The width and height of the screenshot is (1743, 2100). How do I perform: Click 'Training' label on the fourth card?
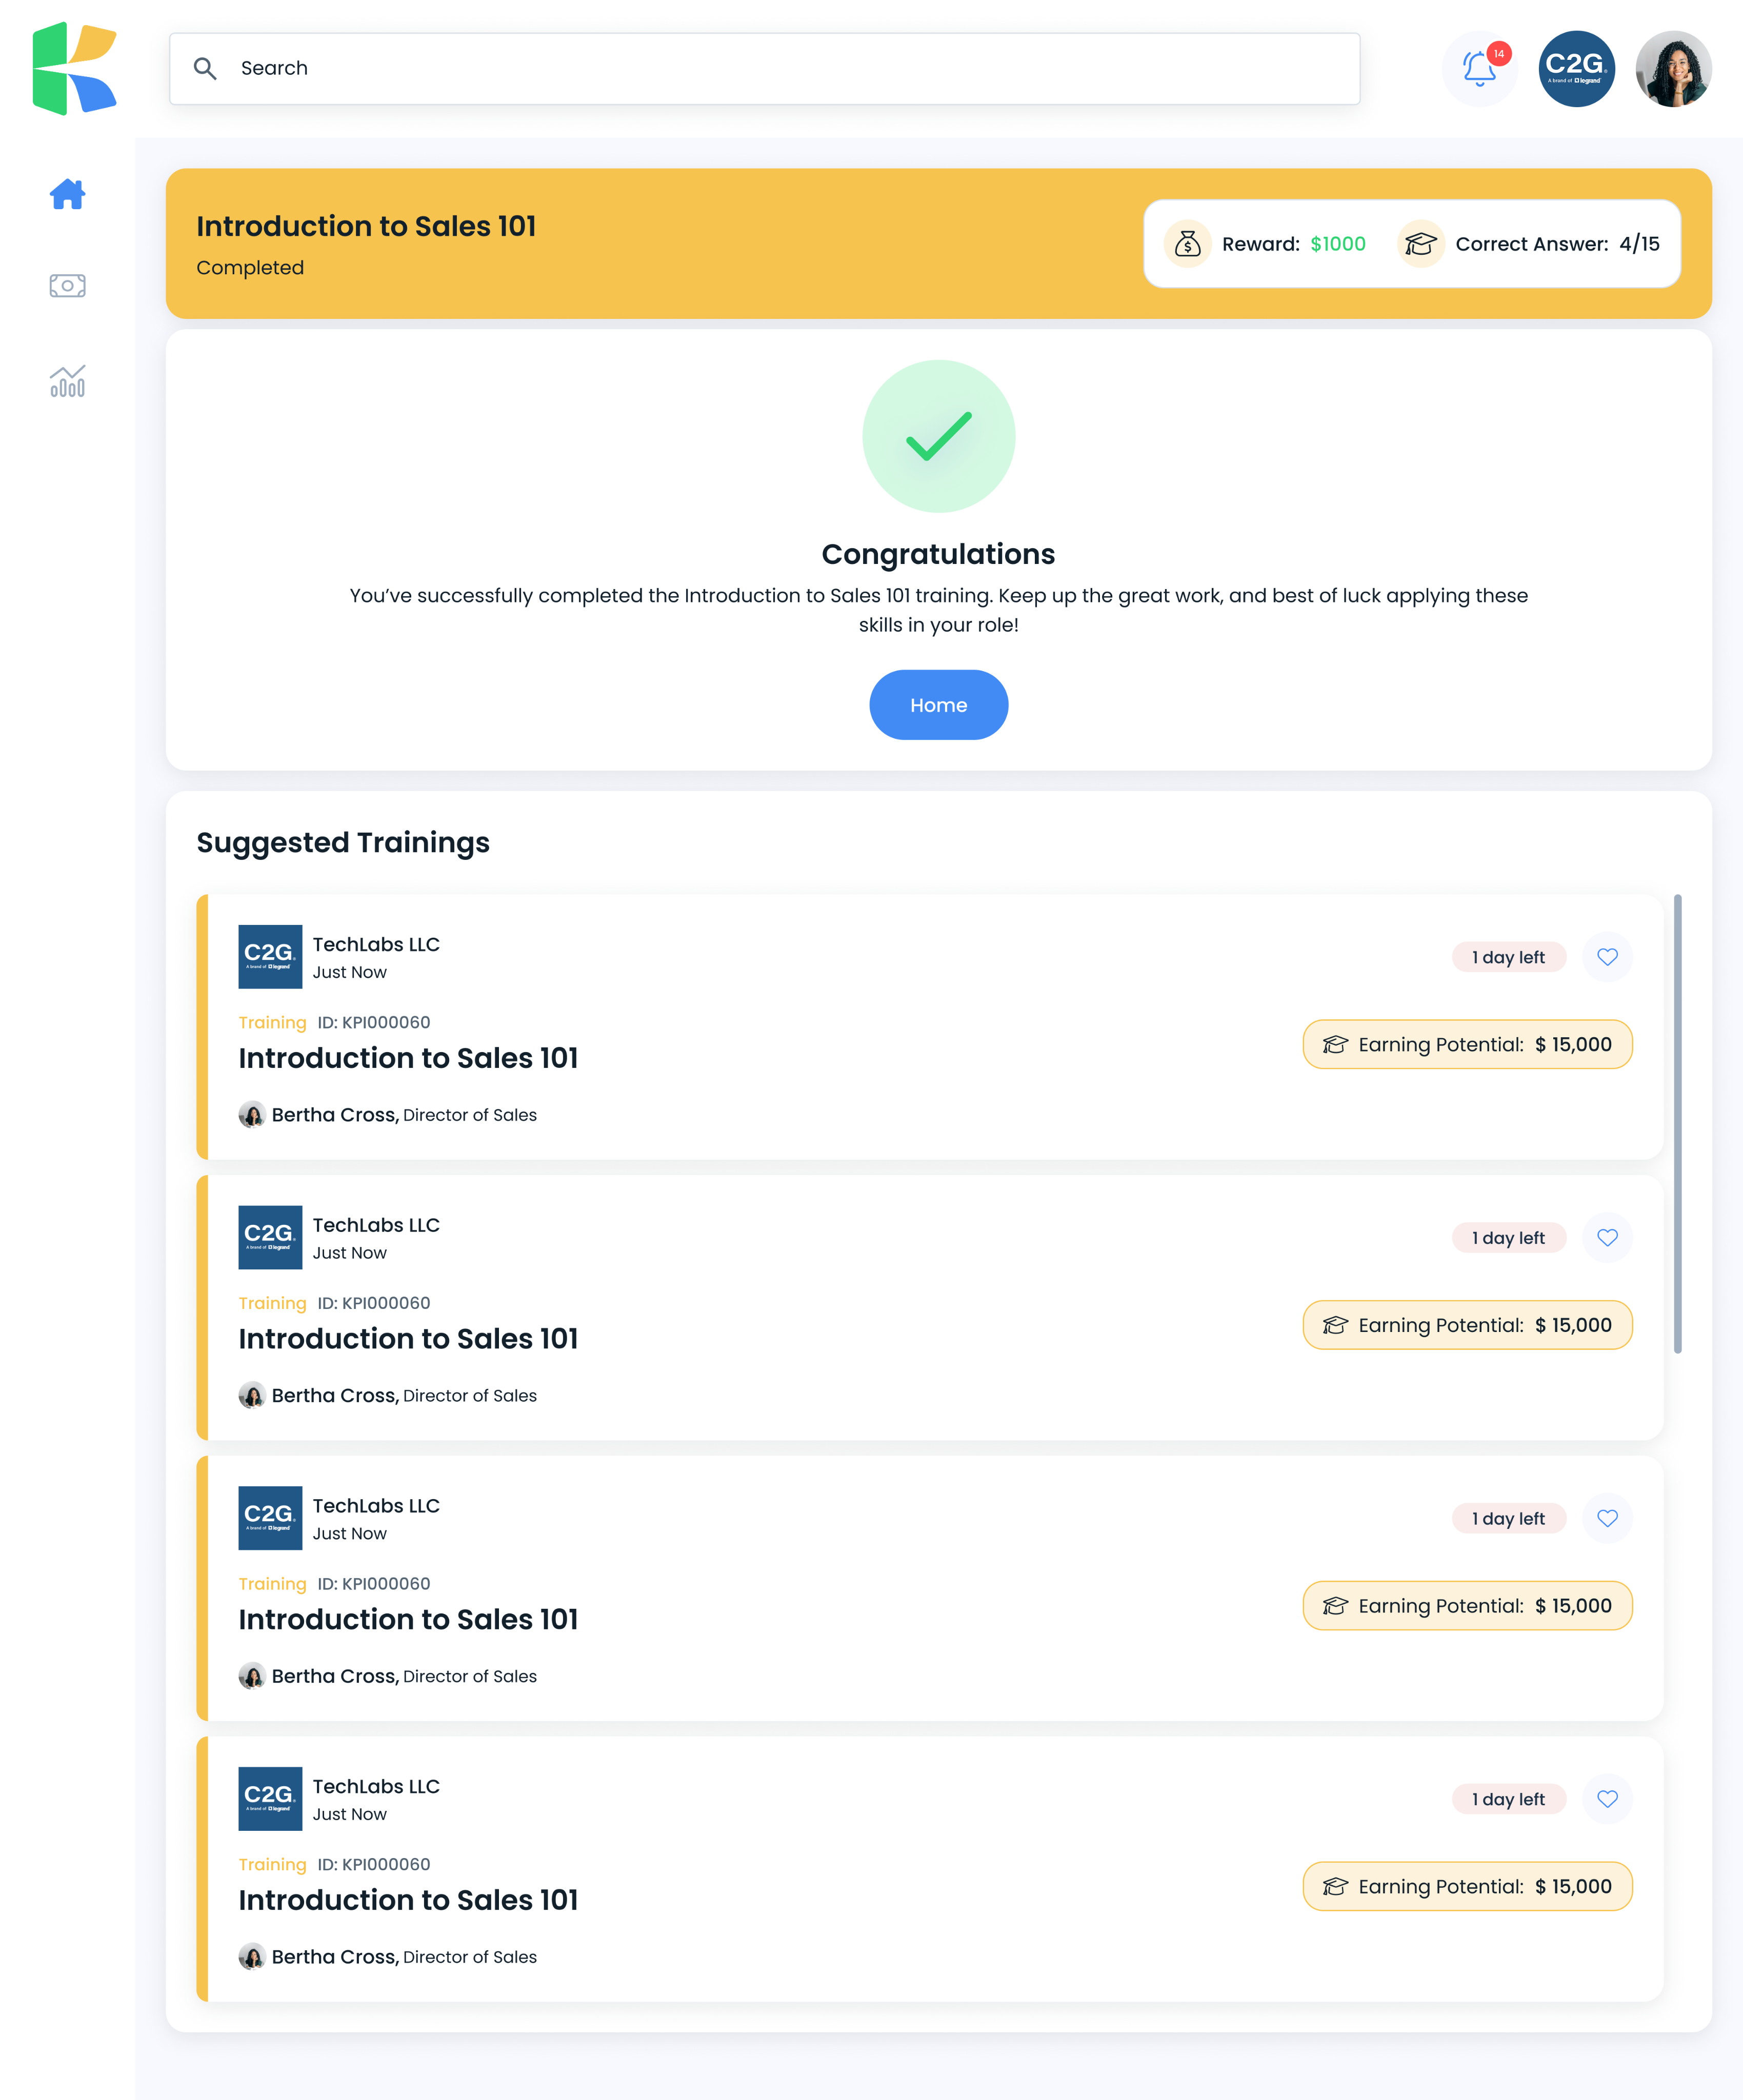(272, 1865)
